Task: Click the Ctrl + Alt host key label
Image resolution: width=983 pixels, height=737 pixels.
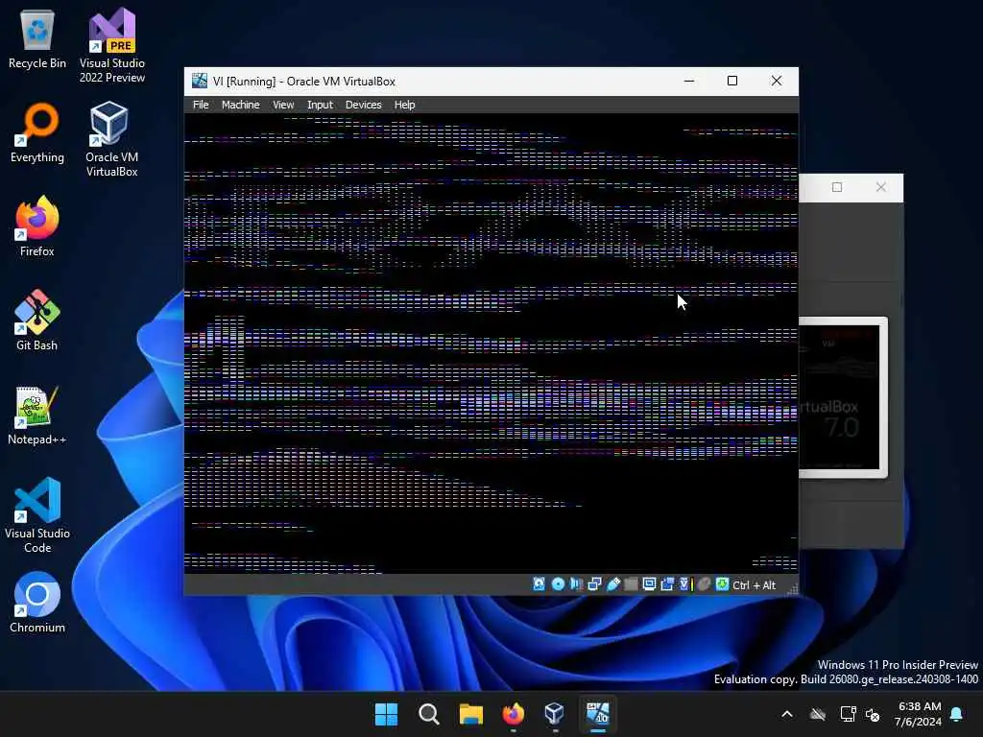Action: tap(755, 584)
